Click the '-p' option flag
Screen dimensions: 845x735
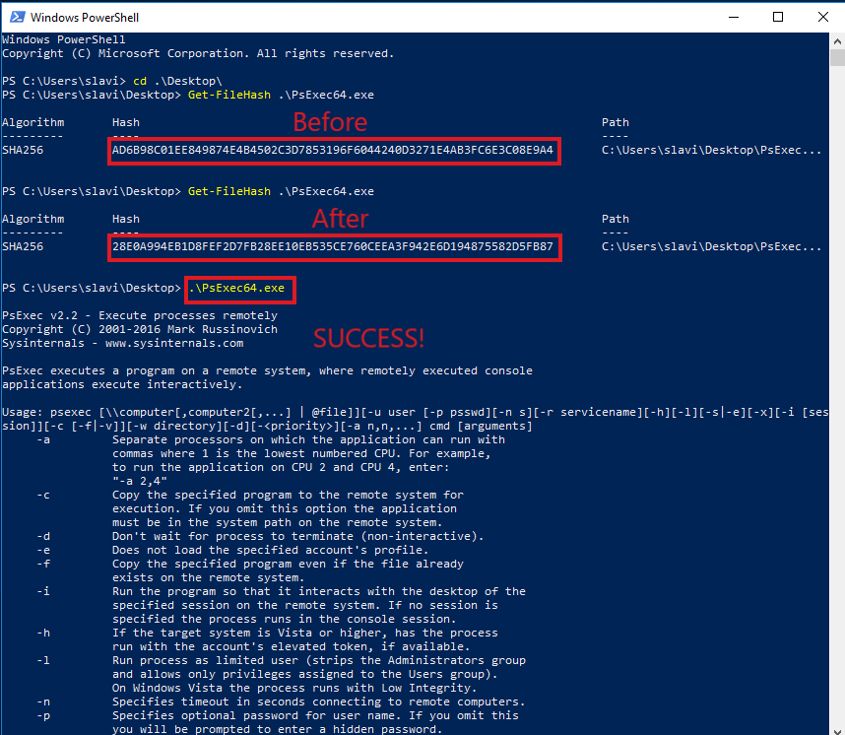[43, 715]
